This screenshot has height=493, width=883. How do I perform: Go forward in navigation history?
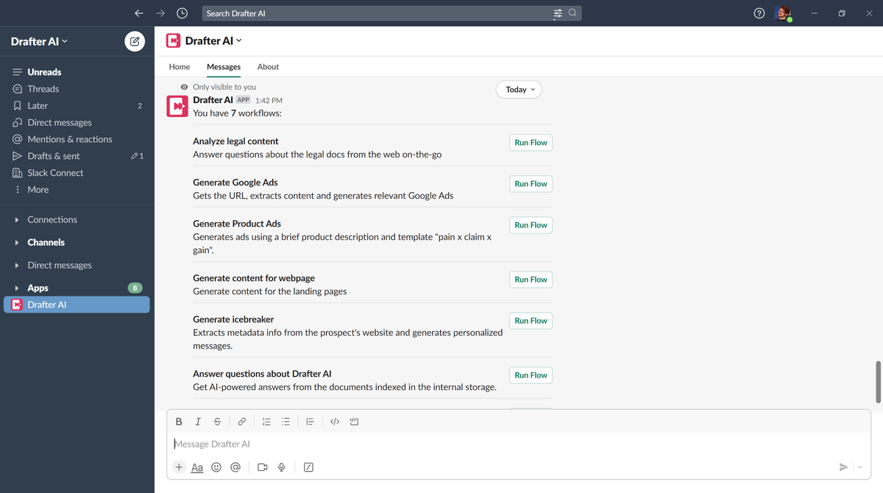(x=160, y=13)
